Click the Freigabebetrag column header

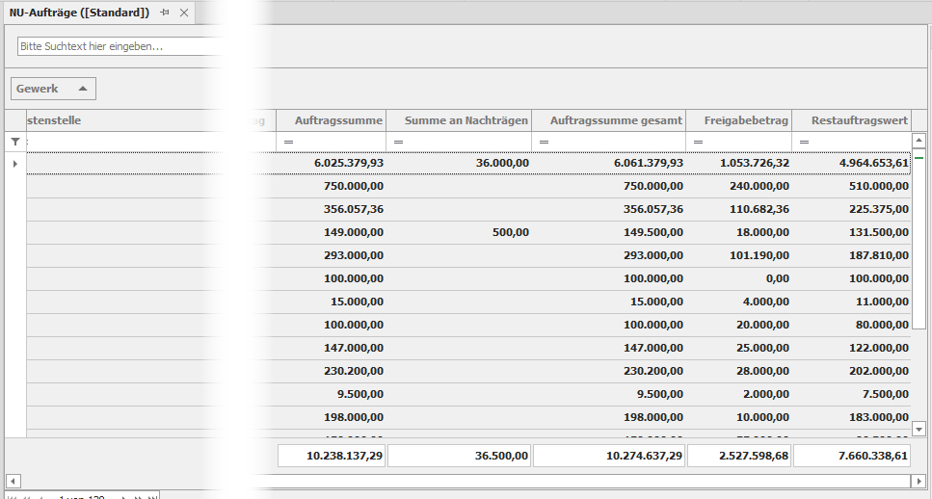(738, 120)
